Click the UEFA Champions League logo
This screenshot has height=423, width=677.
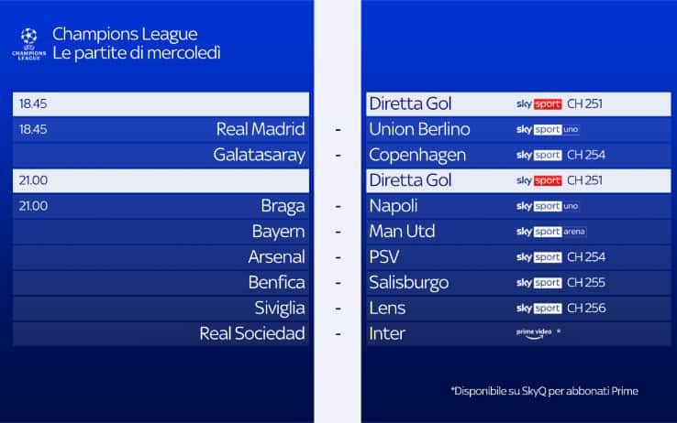coord(28,44)
